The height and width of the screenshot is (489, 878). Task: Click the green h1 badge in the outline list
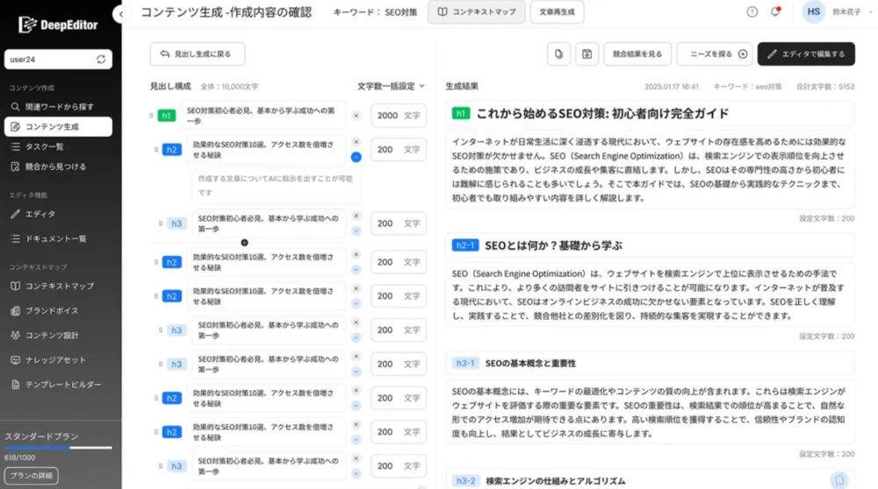tap(166, 116)
